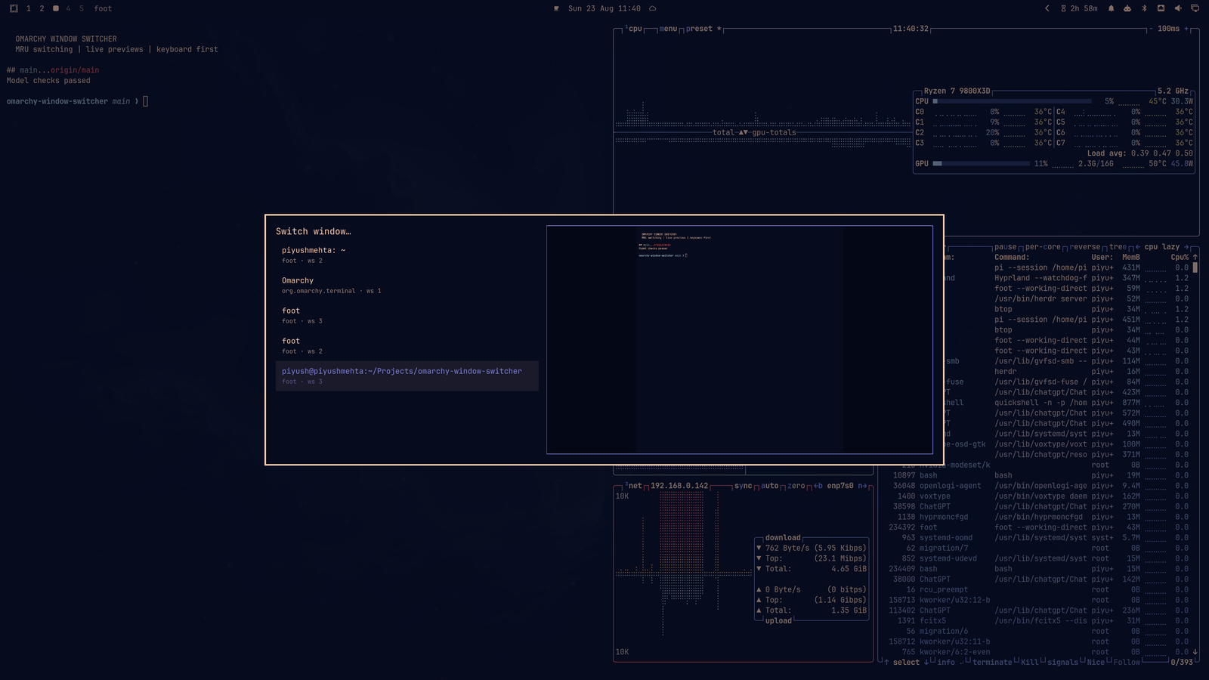Select piyushmehta: ~ window entry

point(407,255)
